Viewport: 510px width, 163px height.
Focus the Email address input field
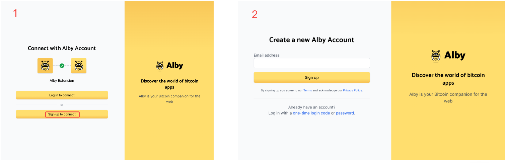[312, 63]
